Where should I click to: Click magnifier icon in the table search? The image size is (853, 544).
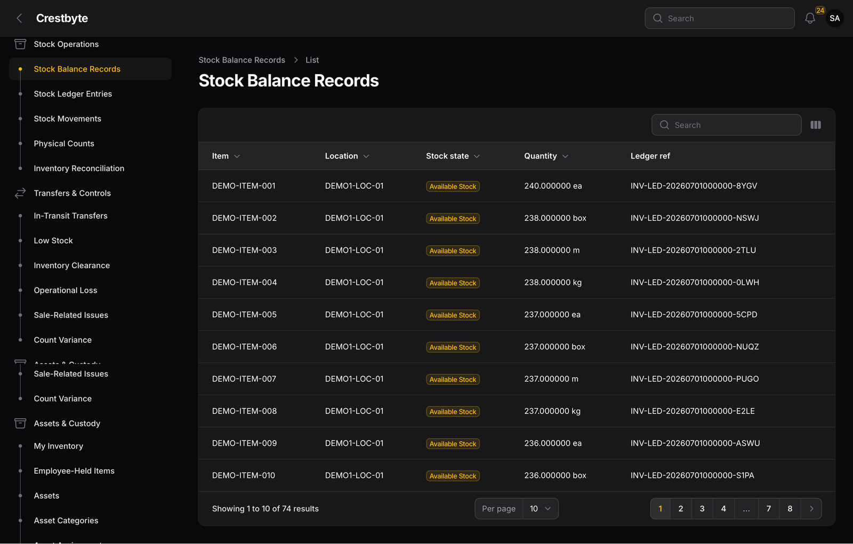tap(664, 125)
